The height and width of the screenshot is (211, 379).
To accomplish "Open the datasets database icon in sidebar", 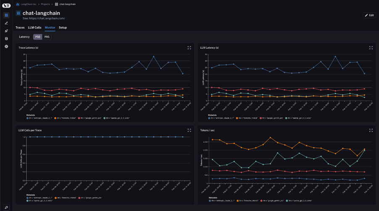I will 6,39.
